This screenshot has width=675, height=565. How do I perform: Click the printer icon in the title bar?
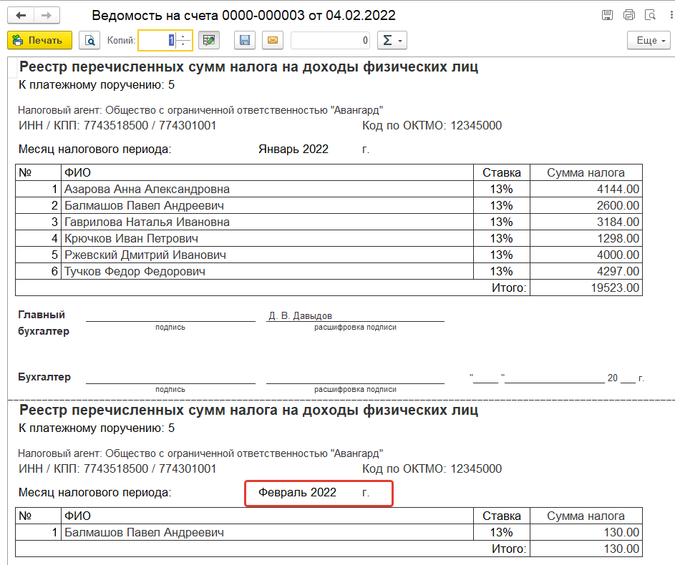629,15
